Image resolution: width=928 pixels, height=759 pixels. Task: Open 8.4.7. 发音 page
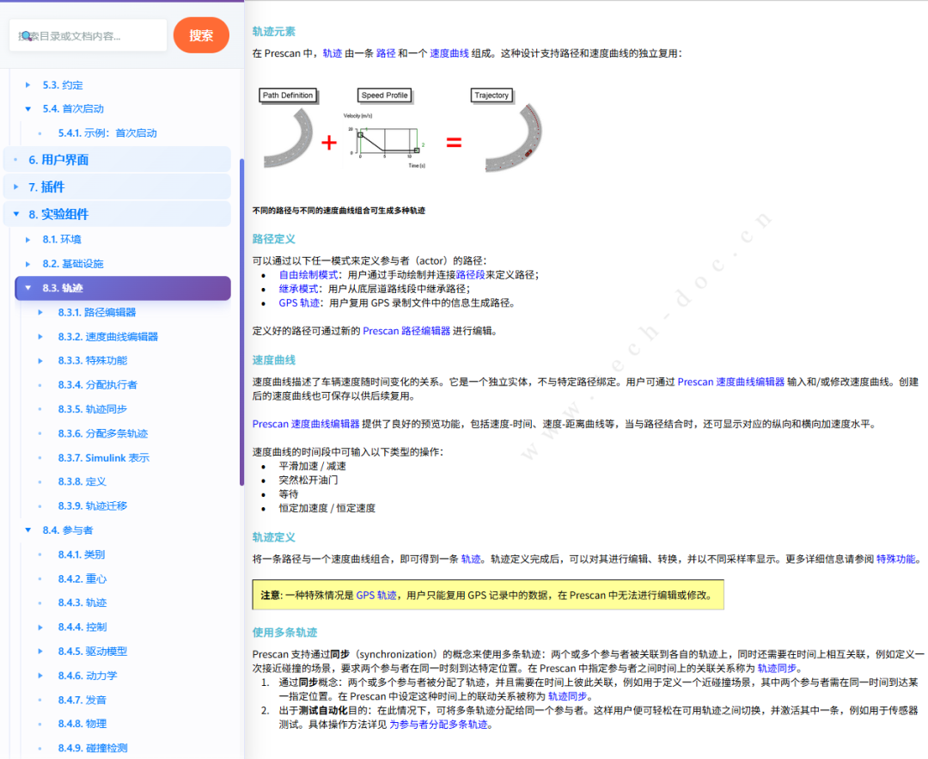pyautogui.click(x=82, y=700)
